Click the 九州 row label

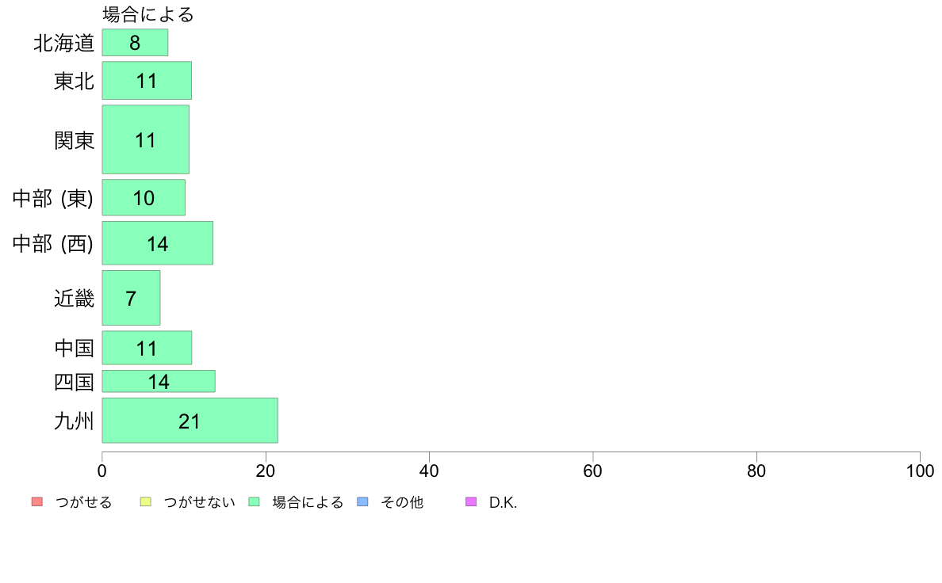pyautogui.click(x=74, y=421)
